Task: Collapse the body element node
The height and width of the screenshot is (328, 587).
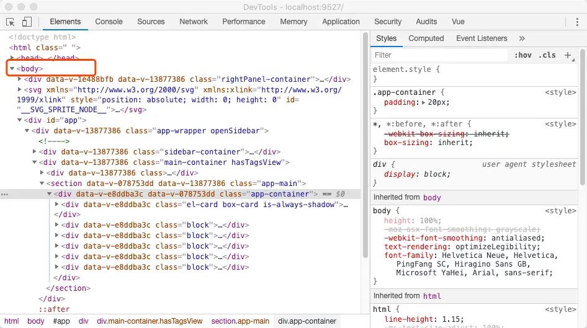Action: 12,68
